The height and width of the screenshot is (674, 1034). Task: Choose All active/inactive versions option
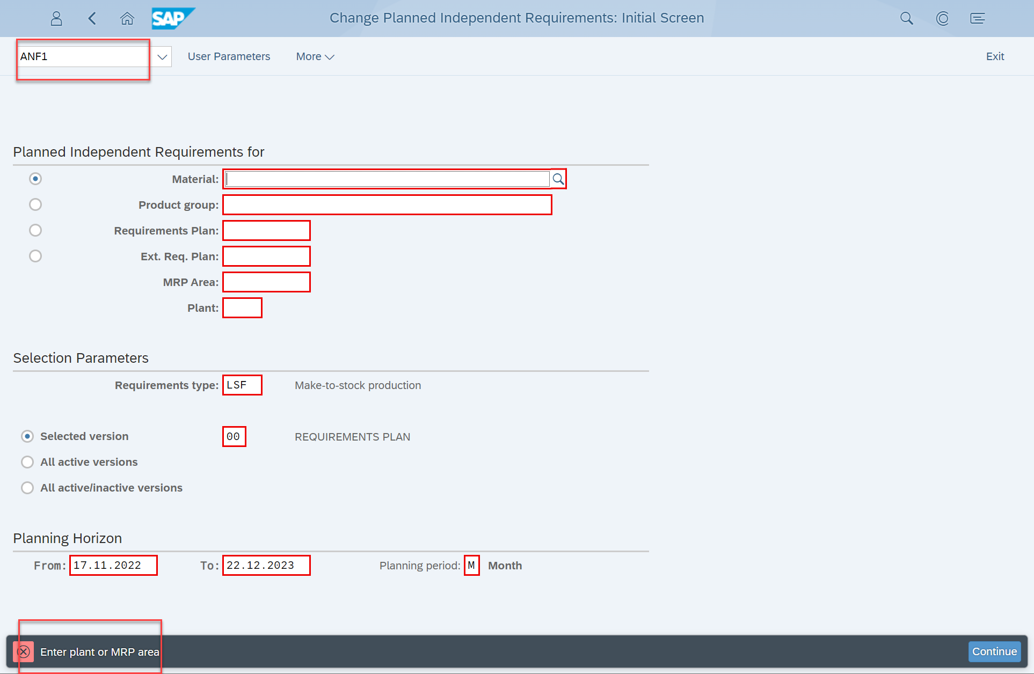tap(27, 488)
